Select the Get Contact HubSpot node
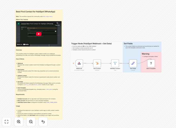The width and height of the screenshot is (176, 128). click(x=97, y=63)
